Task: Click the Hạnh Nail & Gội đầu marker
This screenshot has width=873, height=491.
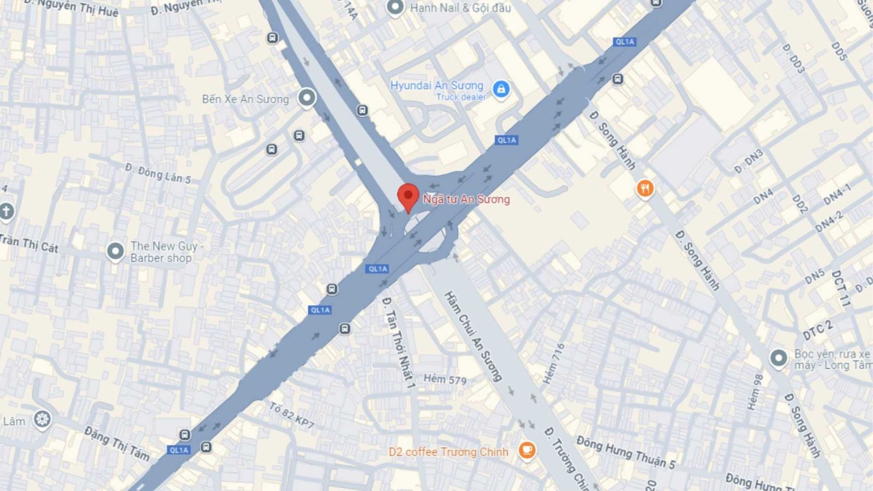Action: pyautogui.click(x=395, y=8)
